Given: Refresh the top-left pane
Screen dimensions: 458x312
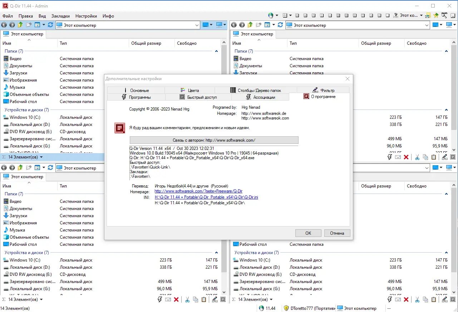Looking at the screenshot, I should pos(50,25).
